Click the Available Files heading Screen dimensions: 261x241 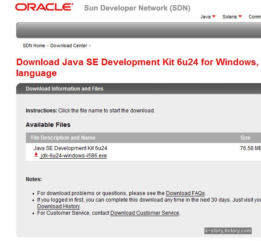(48, 125)
